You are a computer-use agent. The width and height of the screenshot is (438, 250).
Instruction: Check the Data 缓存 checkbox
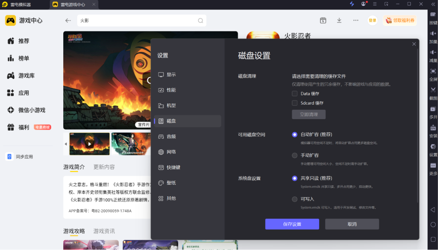click(295, 94)
